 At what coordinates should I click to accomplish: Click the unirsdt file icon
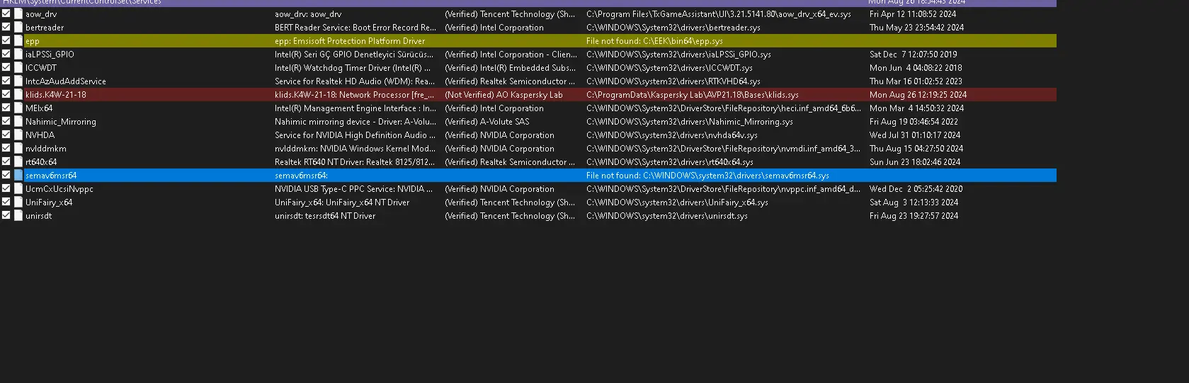pos(18,215)
